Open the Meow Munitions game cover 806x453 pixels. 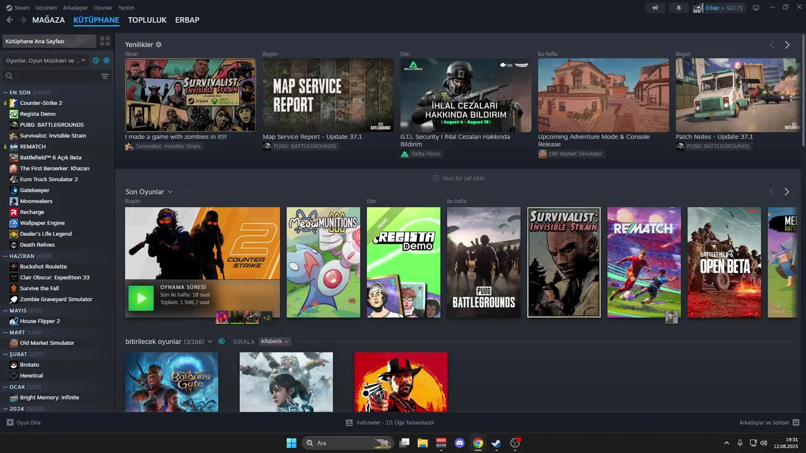[323, 262]
